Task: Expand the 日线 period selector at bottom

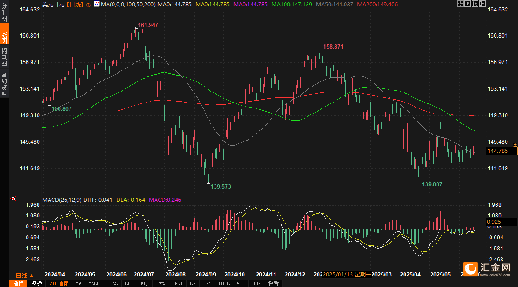Action: [25, 275]
